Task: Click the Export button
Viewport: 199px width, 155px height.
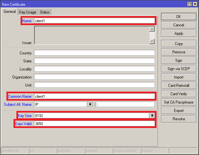Action: [178, 111]
